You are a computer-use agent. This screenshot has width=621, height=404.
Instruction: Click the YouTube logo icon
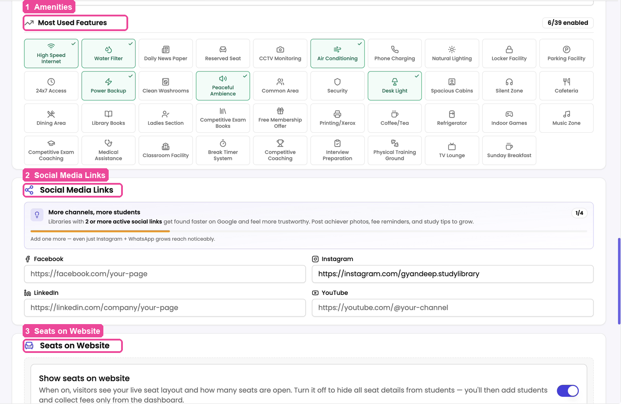click(315, 293)
